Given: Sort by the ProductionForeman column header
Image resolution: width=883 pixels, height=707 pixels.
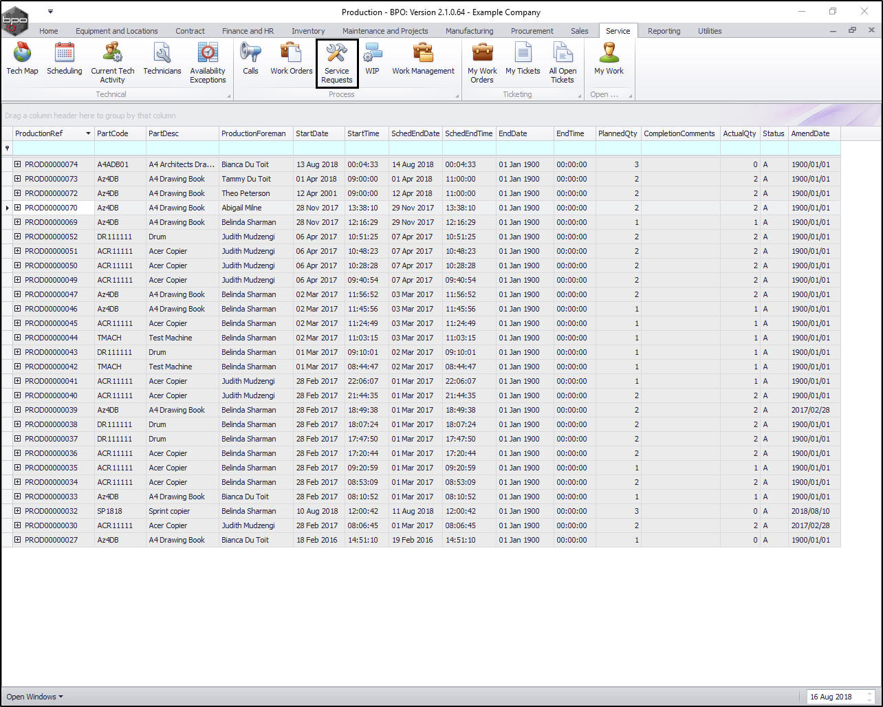Looking at the screenshot, I should [257, 133].
